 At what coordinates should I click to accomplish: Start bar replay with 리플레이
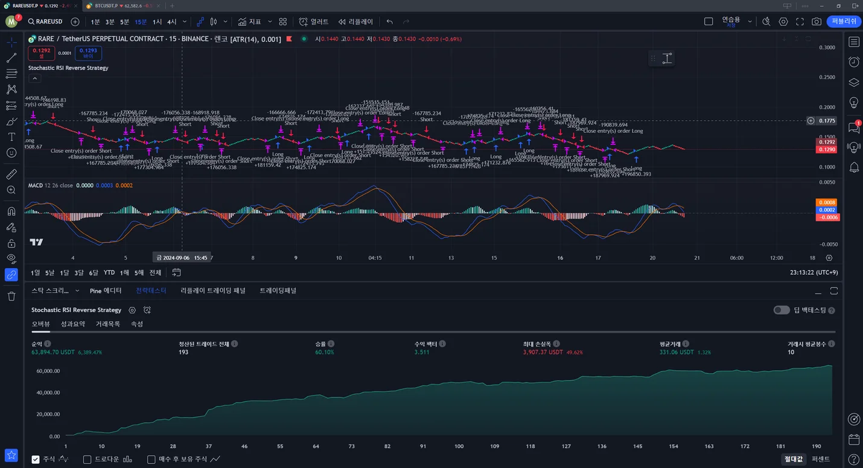coord(355,22)
